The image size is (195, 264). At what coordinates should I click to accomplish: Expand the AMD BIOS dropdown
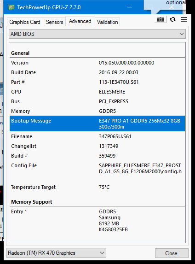[97, 34]
